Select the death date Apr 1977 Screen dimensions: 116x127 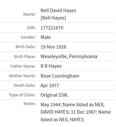(50, 86)
